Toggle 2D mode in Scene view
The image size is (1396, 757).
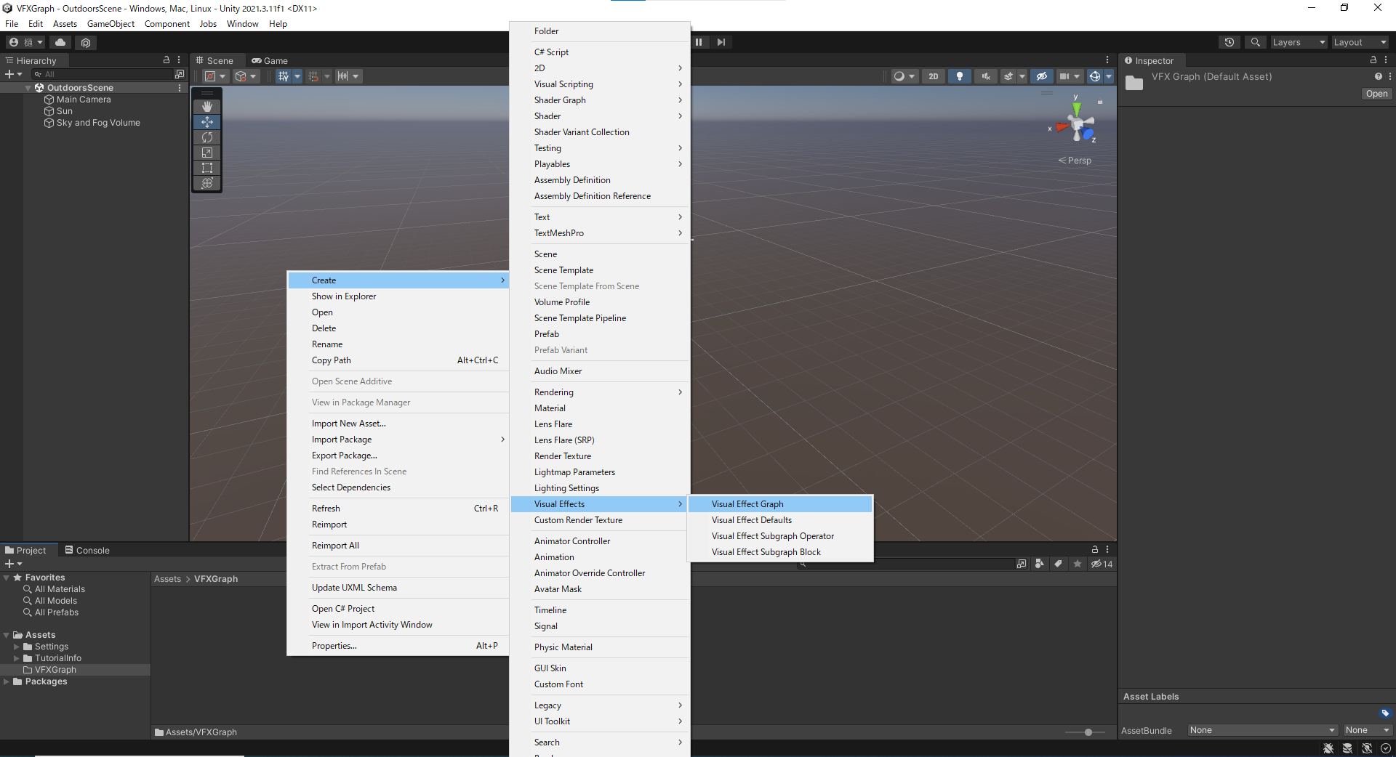[x=934, y=76]
